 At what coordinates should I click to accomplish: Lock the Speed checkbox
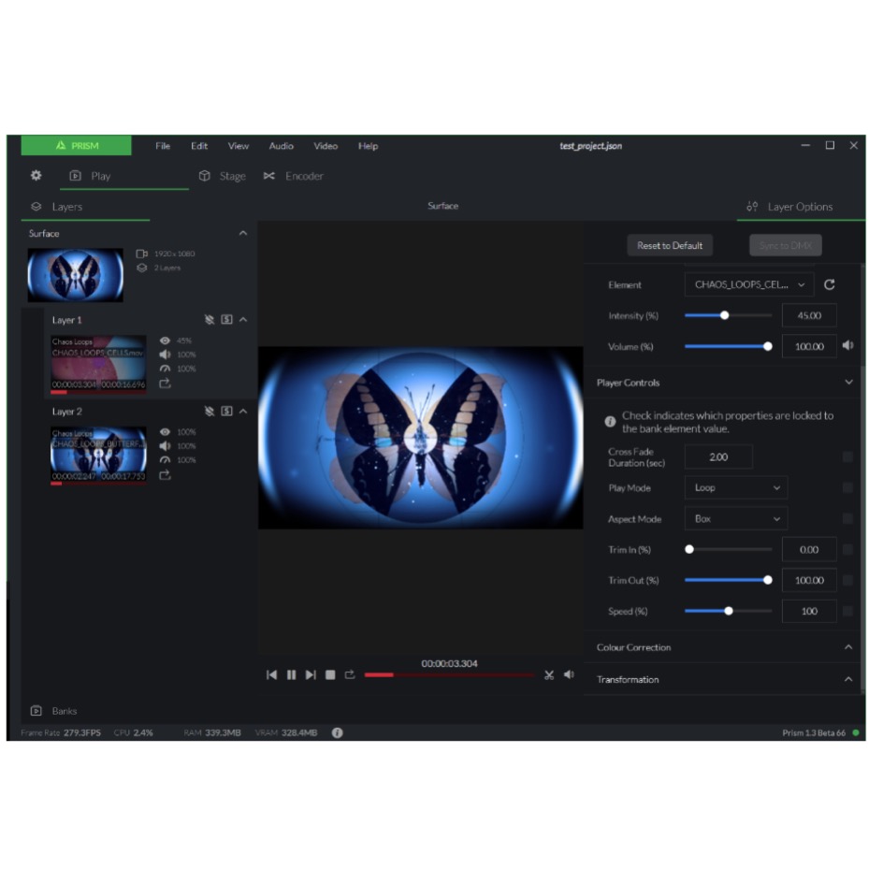click(x=847, y=612)
